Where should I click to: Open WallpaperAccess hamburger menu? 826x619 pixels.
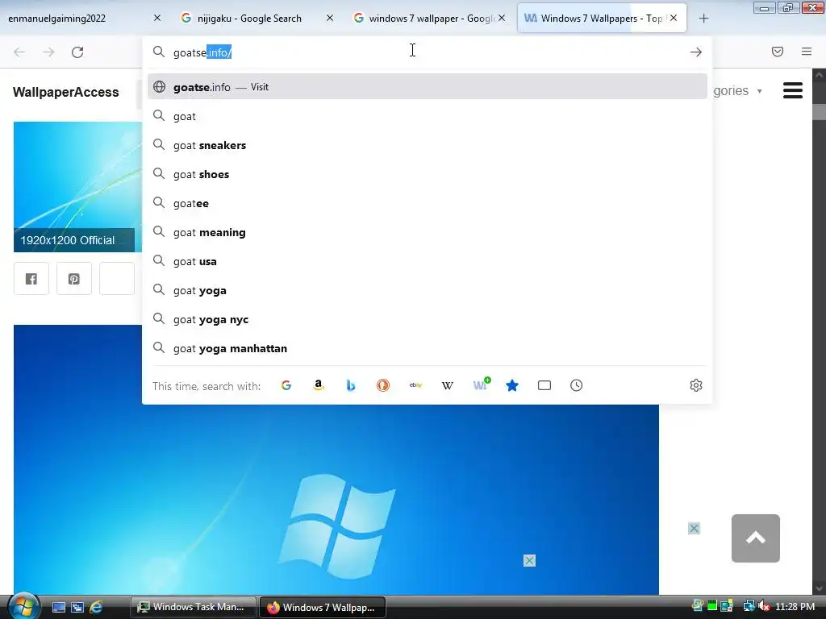point(793,90)
